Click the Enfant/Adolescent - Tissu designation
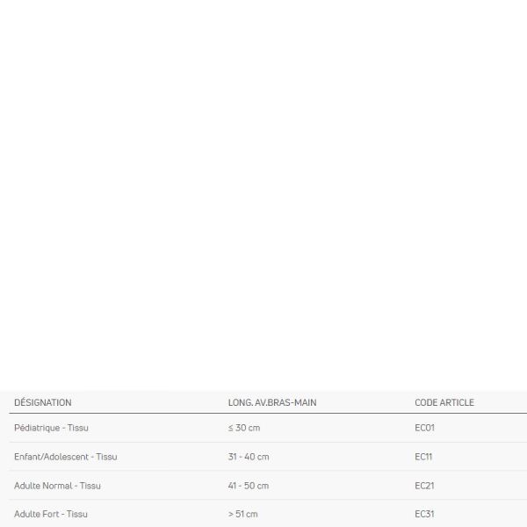 tap(66, 457)
